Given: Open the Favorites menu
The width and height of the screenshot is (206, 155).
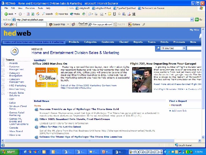Looking at the screenshot, I should [x=30, y=8].
